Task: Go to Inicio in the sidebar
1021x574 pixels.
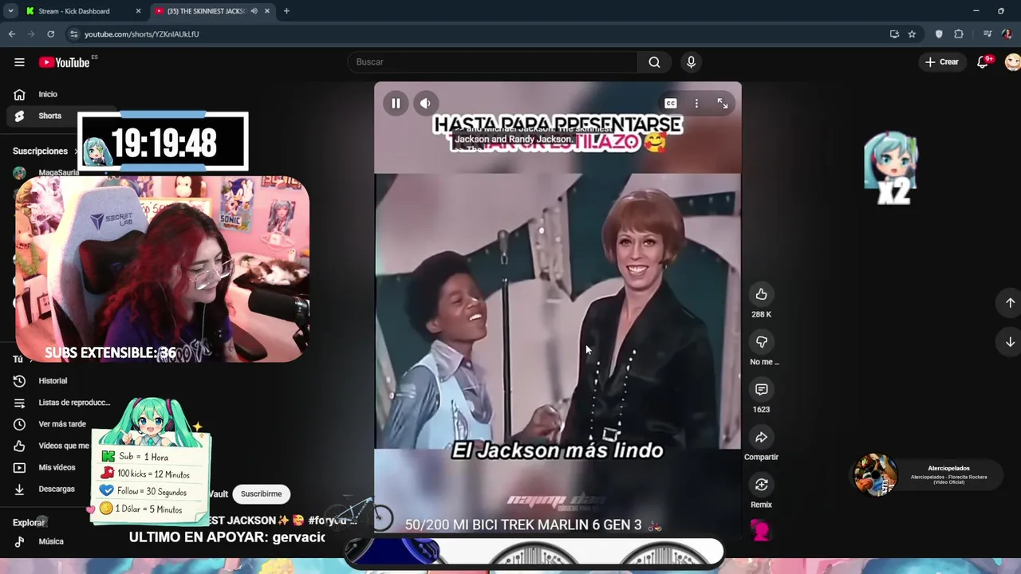Action: click(x=48, y=94)
